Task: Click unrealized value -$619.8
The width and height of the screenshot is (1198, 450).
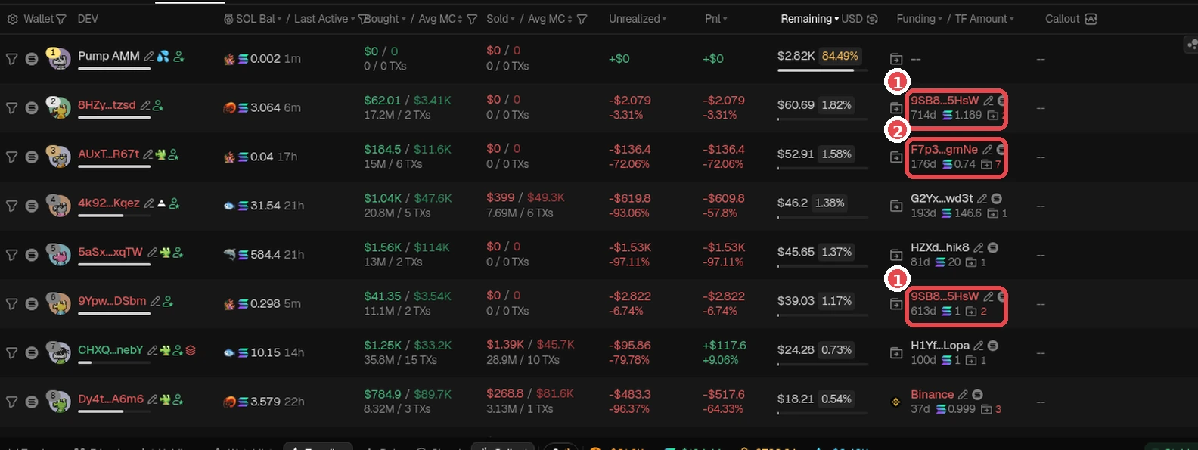Action: tap(630, 199)
